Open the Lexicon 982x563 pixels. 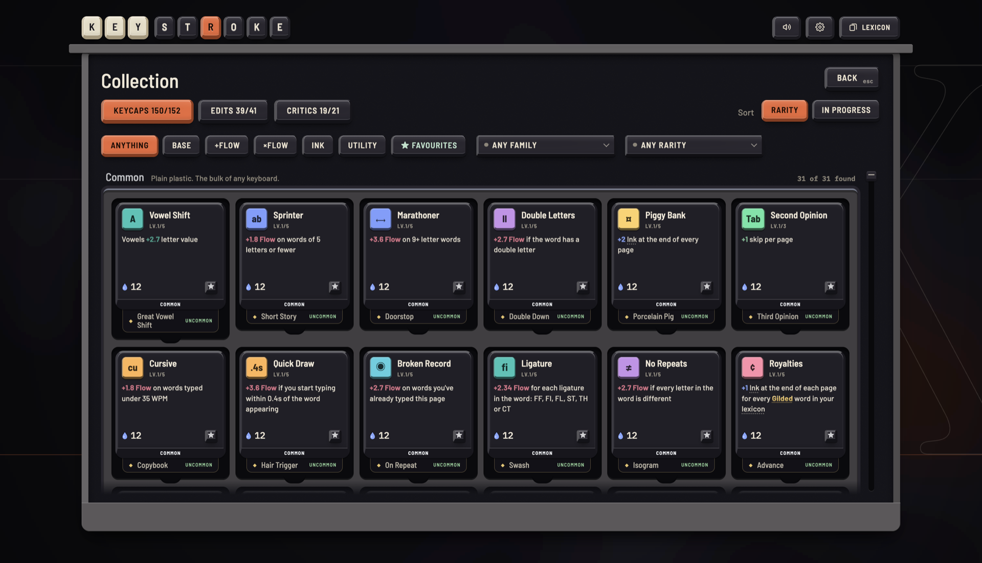(x=869, y=28)
